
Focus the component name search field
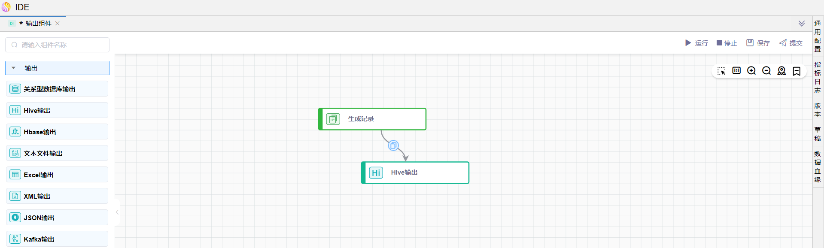pyautogui.click(x=57, y=45)
